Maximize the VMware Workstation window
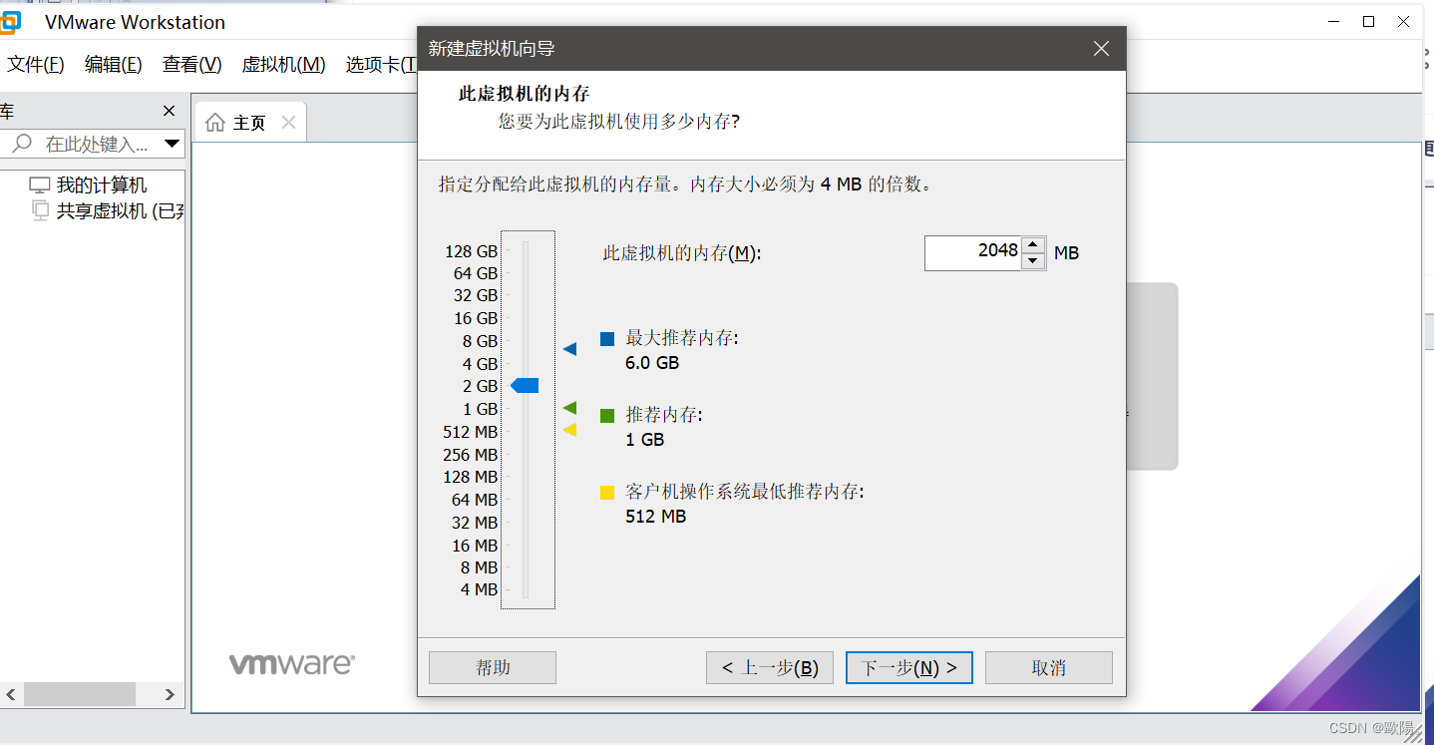1434x745 pixels. pyautogui.click(x=1369, y=21)
